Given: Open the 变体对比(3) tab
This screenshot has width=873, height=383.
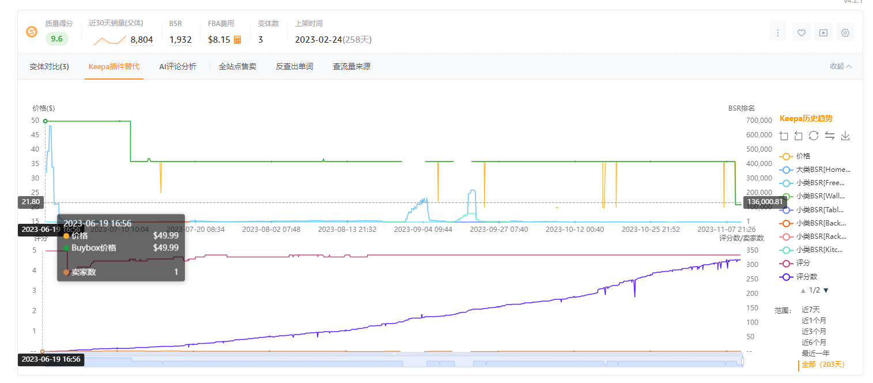Looking at the screenshot, I should click(x=49, y=66).
